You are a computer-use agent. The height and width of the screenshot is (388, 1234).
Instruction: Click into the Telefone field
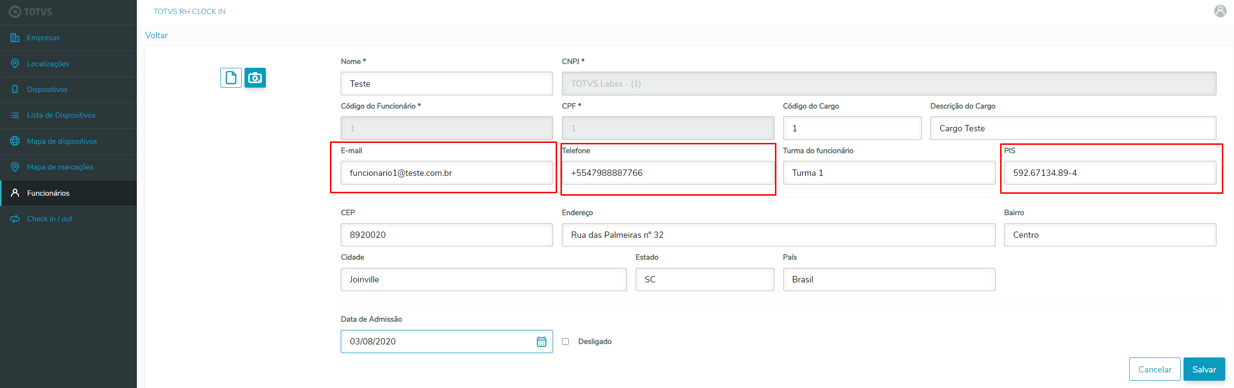(x=668, y=173)
